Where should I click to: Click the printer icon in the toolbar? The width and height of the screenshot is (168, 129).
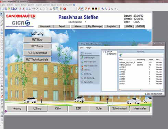(x=51, y=9)
